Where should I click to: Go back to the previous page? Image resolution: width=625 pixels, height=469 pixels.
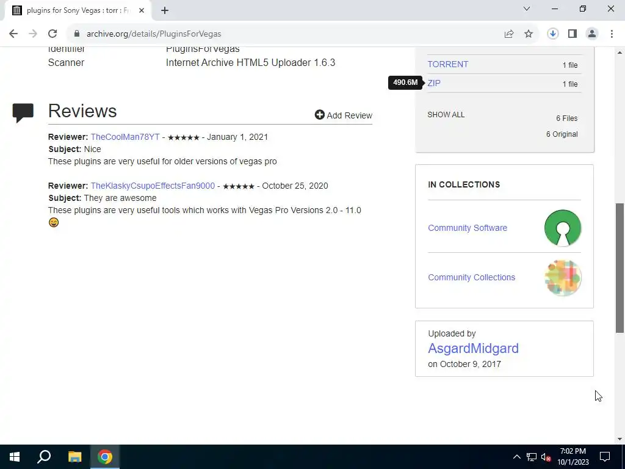tap(13, 34)
